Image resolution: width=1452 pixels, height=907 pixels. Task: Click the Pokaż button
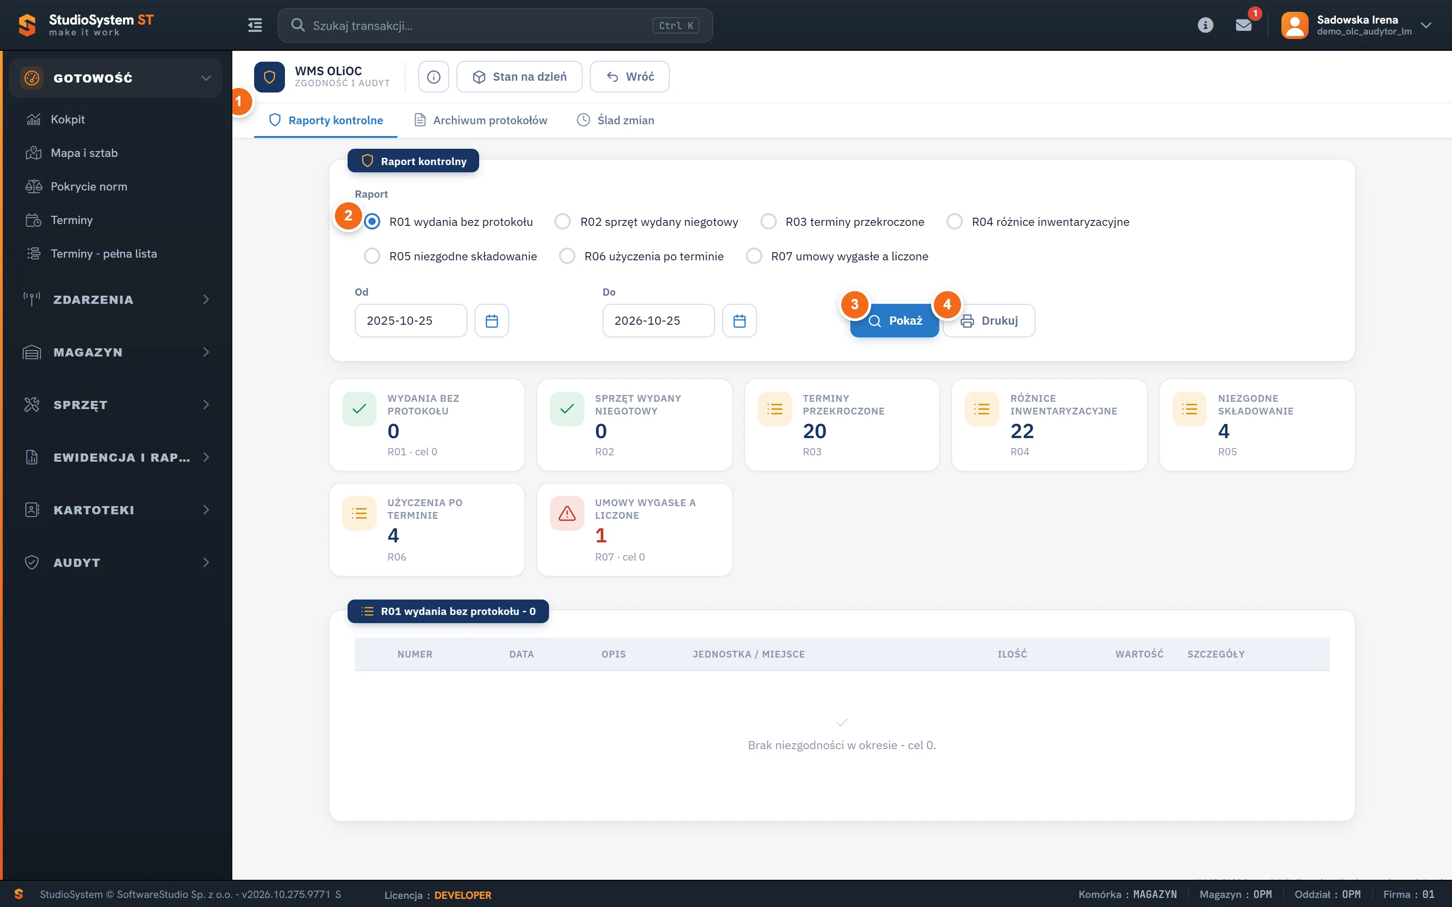[x=894, y=321]
